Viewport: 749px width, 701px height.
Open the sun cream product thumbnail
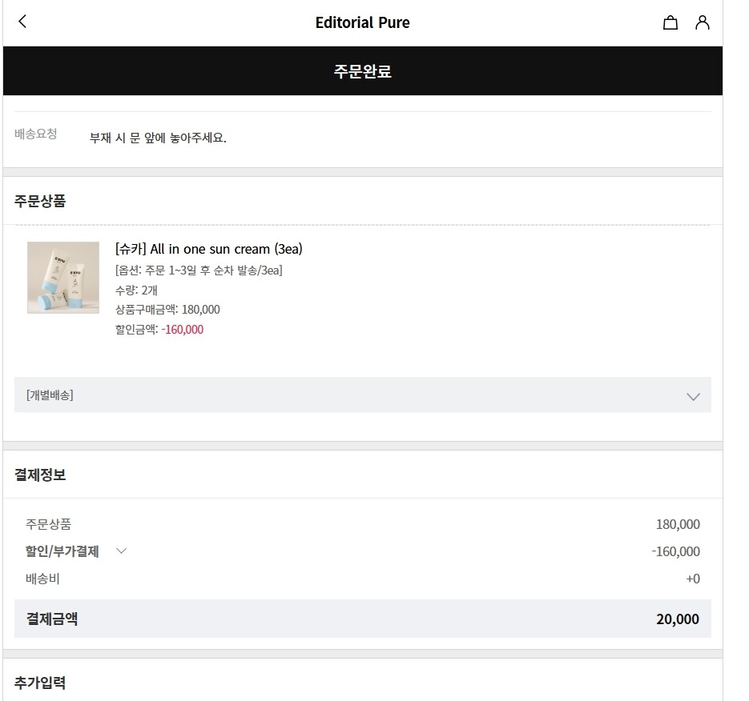[x=63, y=278]
